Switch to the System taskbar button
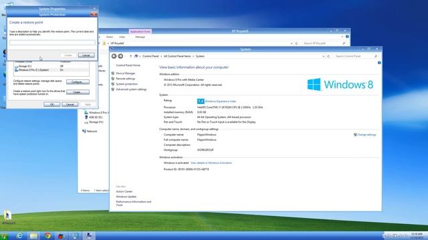Viewport: 428px width, 240px height. (x=89, y=236)
